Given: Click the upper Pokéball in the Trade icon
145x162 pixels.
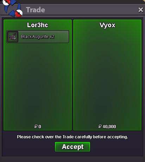Looking at the screenshot, I should click(x=6, y=2).
